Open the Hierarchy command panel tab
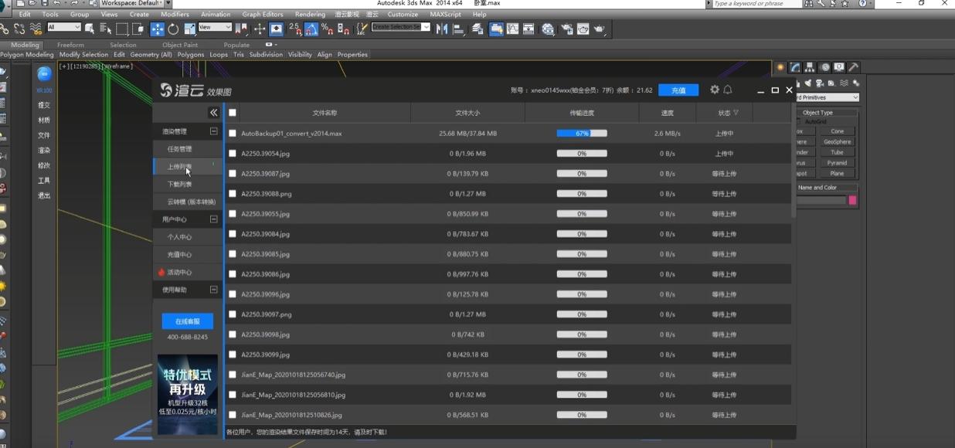Viewport: 955px width, 448px height. (809, 67)
